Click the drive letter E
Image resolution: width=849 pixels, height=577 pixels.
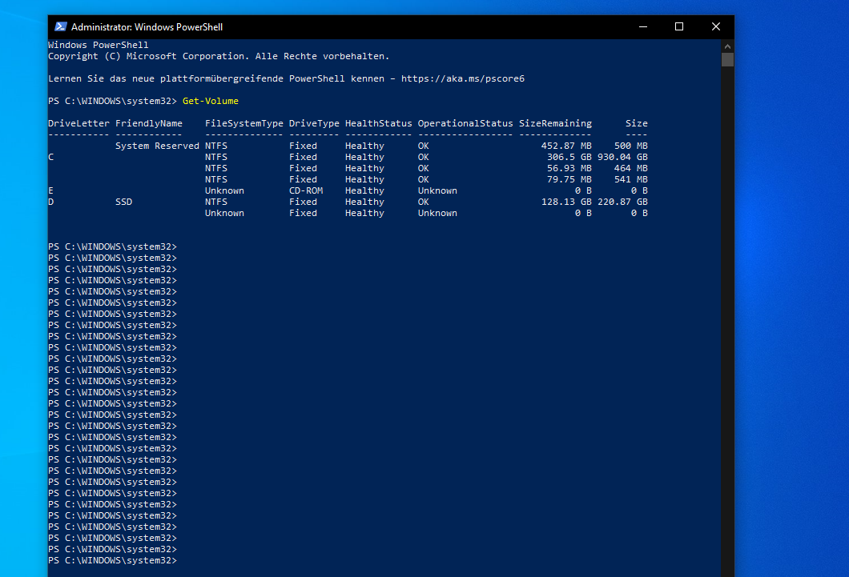pos(51,190)
